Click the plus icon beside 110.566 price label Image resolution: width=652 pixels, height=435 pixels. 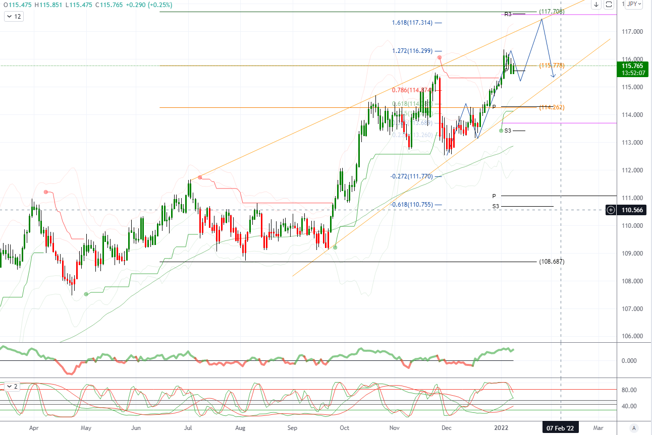[611, 210]
